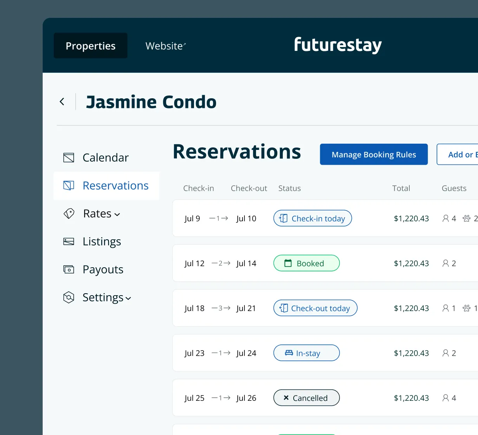Screen dimensions: 478x435
Task: Click the Guests column header
Action: [454, 188]
